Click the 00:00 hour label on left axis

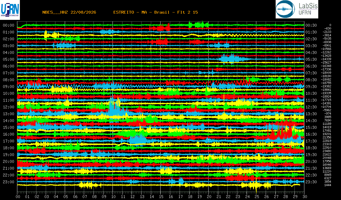coord(9,25)
